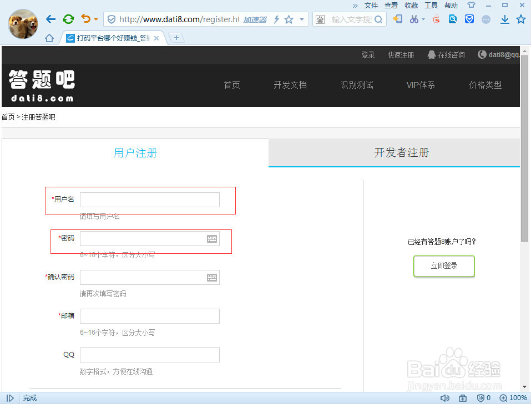
Task: Open the Taobao shopping icon
Action: [436, 19]
